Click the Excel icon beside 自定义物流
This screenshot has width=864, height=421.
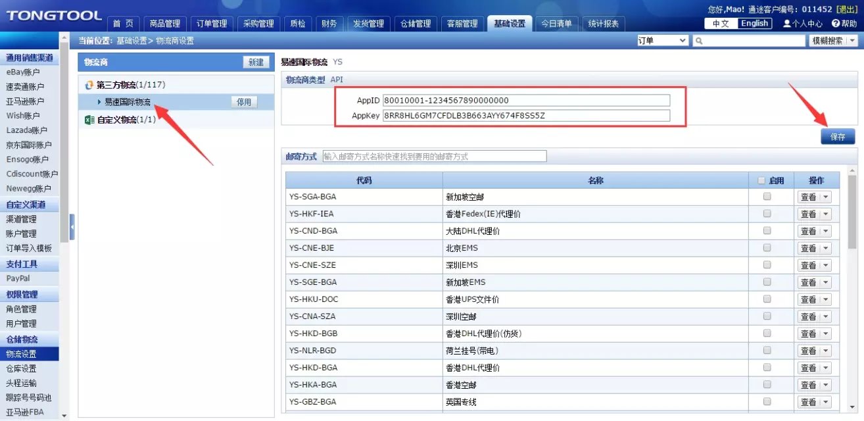90,120
